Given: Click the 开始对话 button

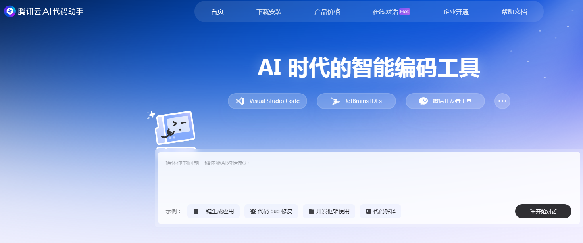Looking at the screenshot, I should point(543,211).
